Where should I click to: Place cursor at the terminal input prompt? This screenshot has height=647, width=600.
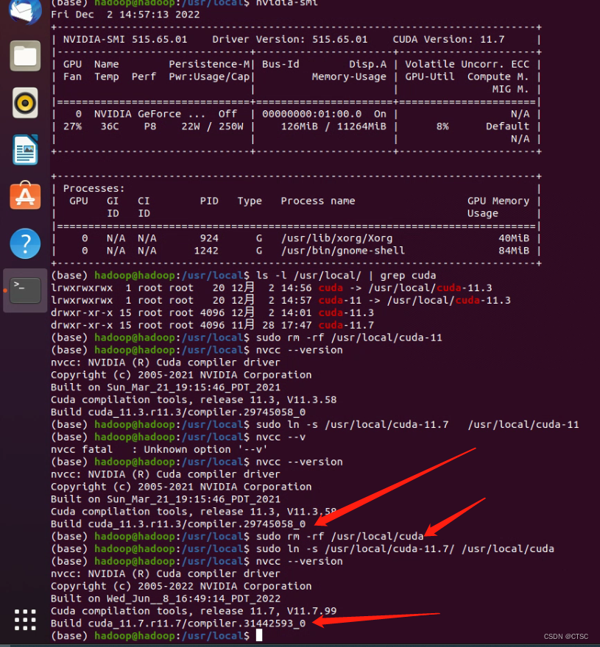coord(259,635)
